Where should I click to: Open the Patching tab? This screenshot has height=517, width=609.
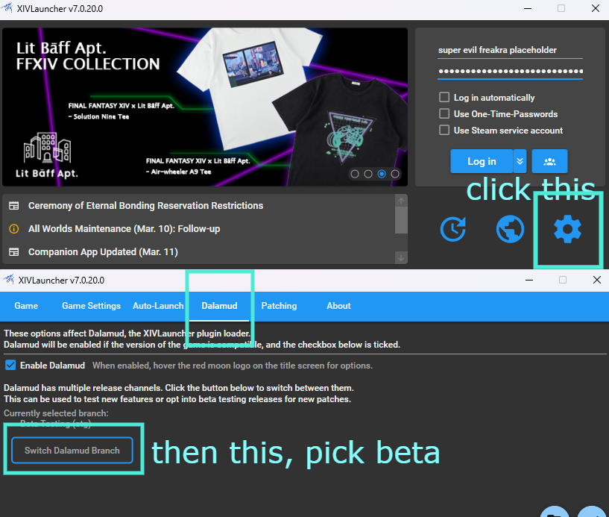point(279,306)
